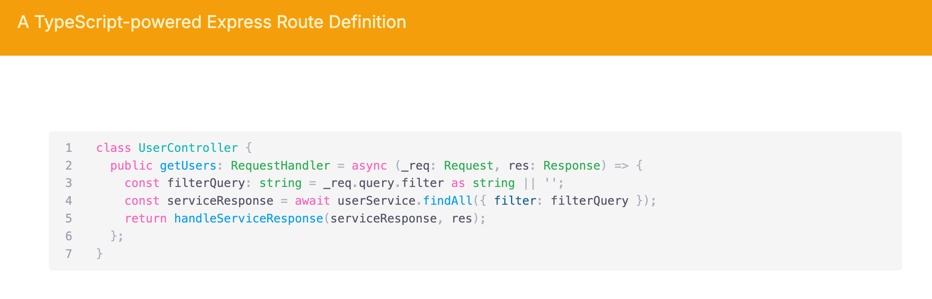Click the 'as' keyword on line 3
Screen dimensions: 932x299
coord(458,183)
